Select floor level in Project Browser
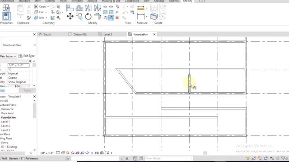This screenshot has width=289, height=162. 7,113
